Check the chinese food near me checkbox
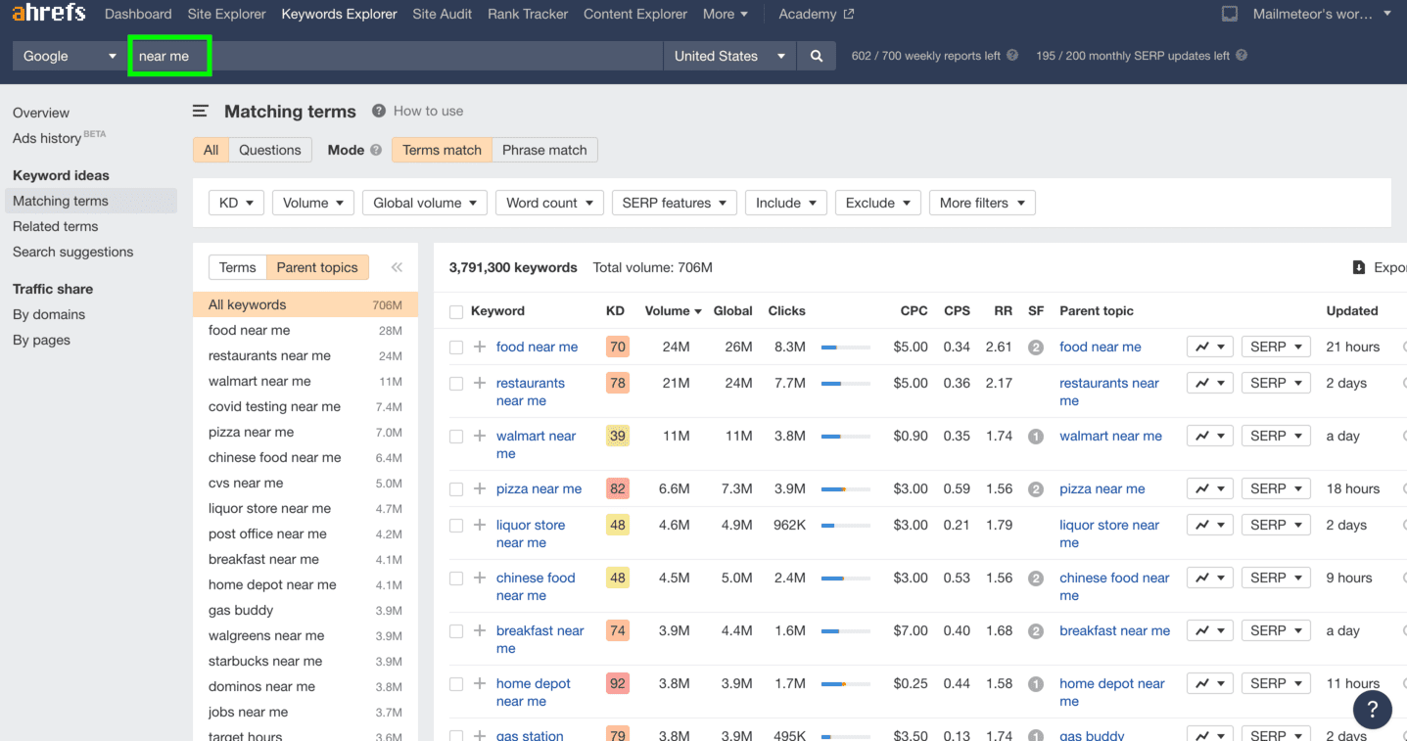1407x741 pixels. point(455,578)
